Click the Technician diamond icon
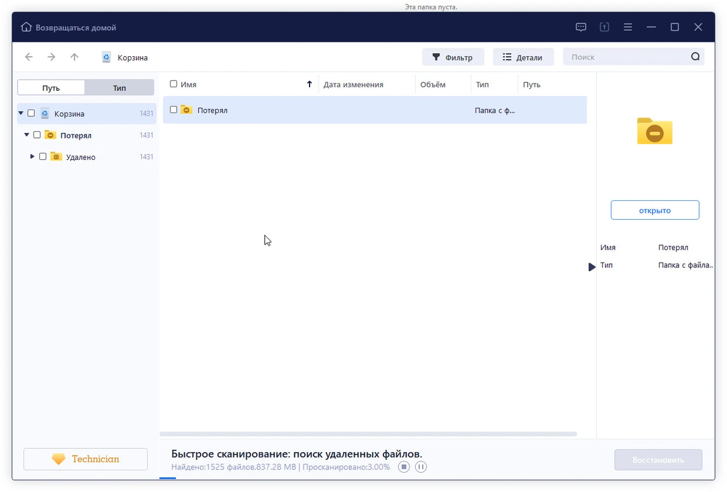The width and height of the screenshot is (727, 492). point(59,459)
